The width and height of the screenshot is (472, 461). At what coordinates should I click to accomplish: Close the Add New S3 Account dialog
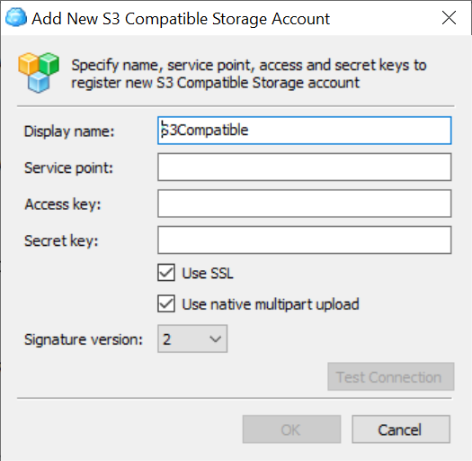(449, 18)
